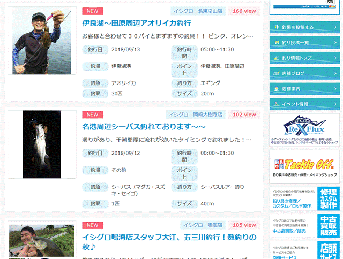
Task: Click the 40cm size value
Action: 207,204
